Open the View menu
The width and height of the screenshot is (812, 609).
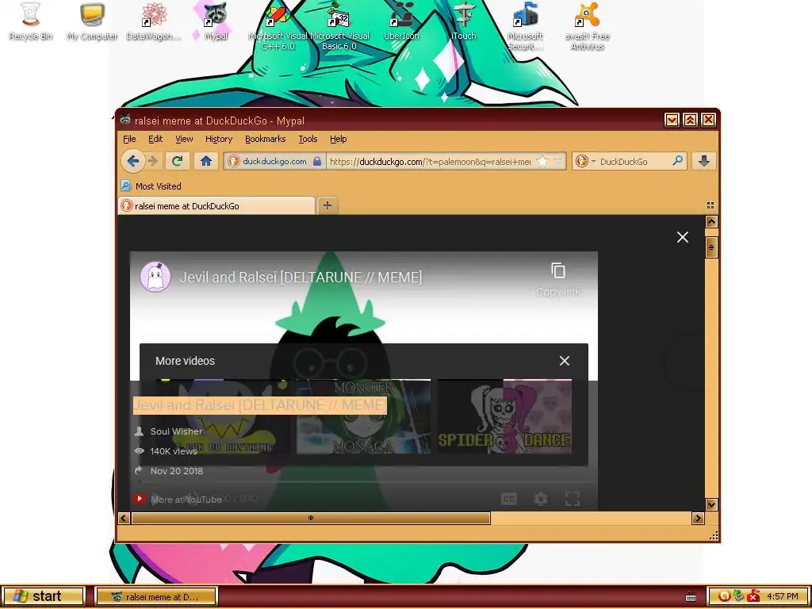(x=184, y=139)
